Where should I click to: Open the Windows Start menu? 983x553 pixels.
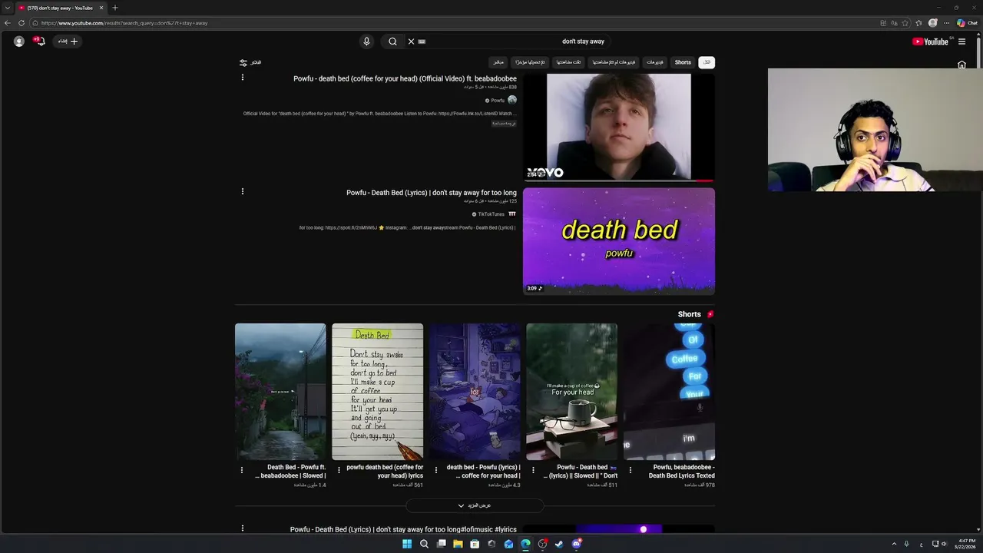pos(407,544)
